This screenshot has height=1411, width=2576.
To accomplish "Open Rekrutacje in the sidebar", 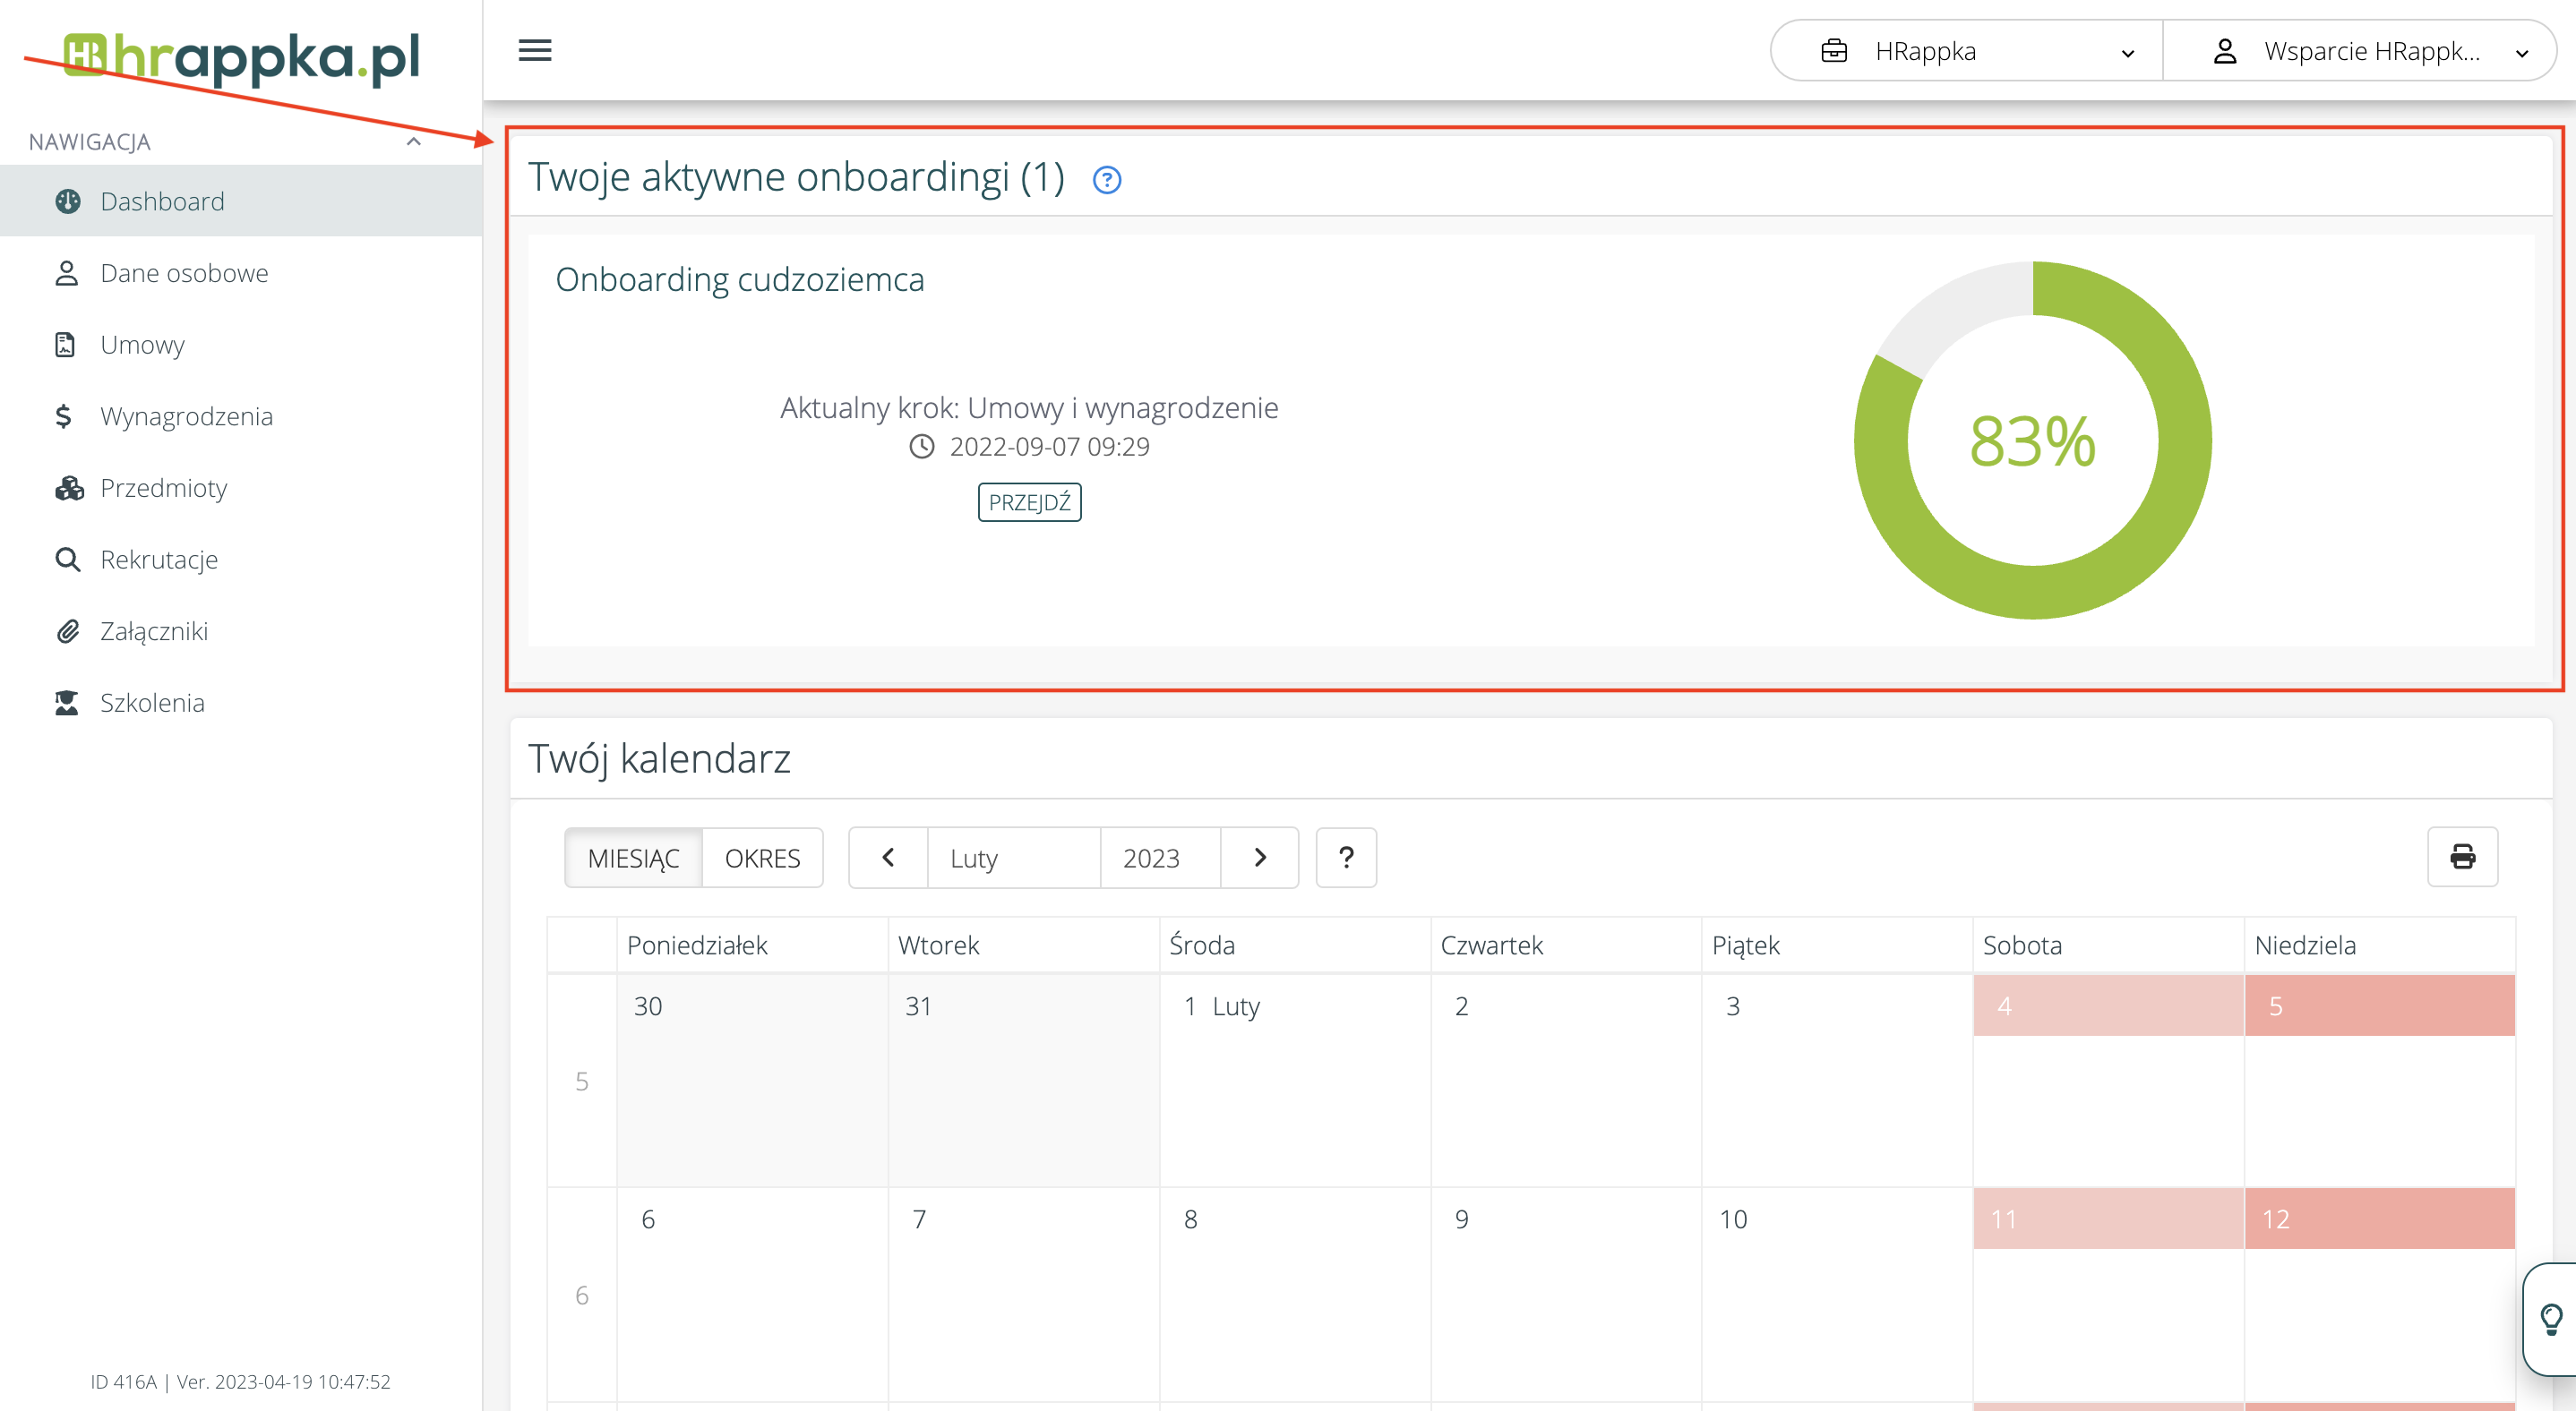I will point(159,560).
